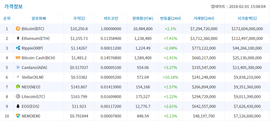Image resolution: width=270 pixels, height=121 pixels.
Task: Select Bitcoin volume $7,294,720,000
Action: pos(204,29)
